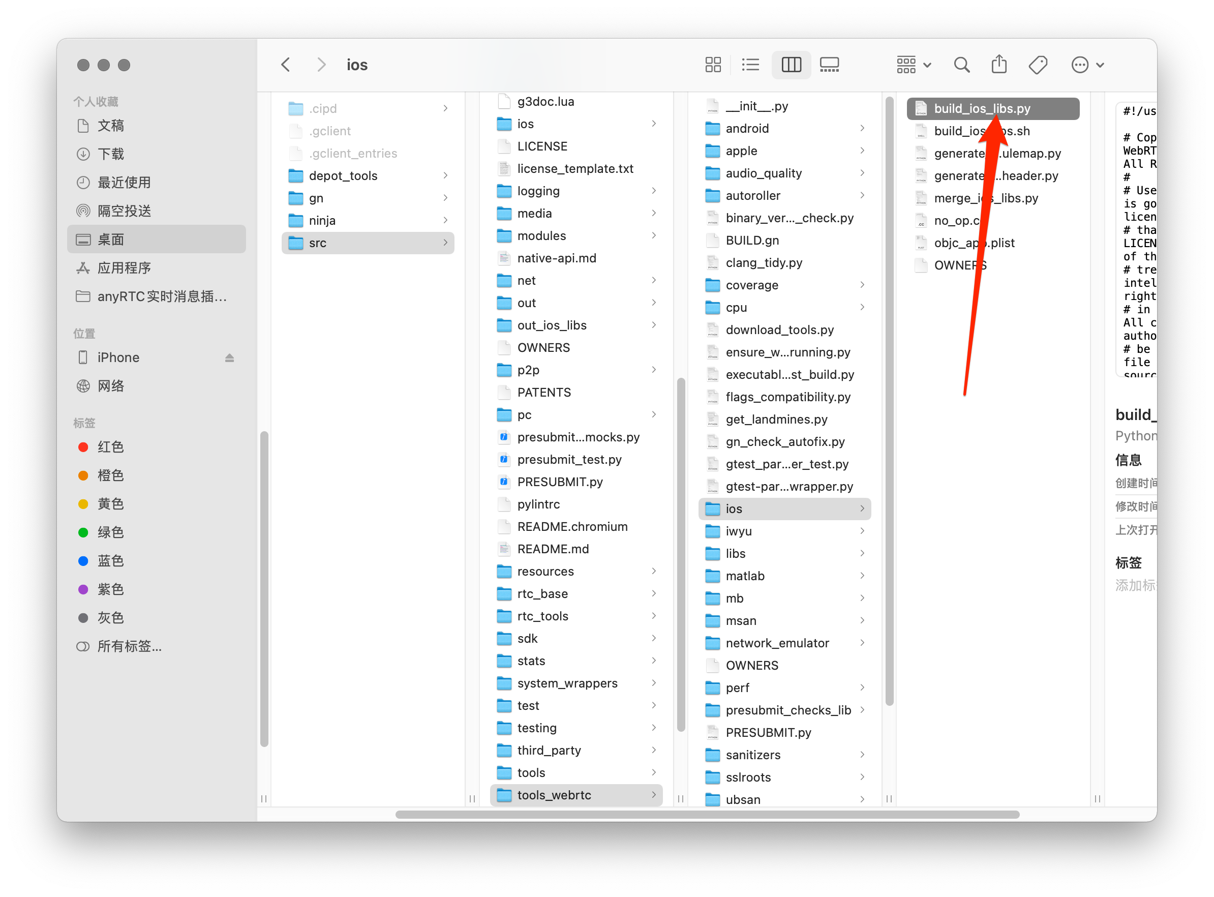Select the apple folder icon
Screen dimensions: 1214x897
point(713,151)
